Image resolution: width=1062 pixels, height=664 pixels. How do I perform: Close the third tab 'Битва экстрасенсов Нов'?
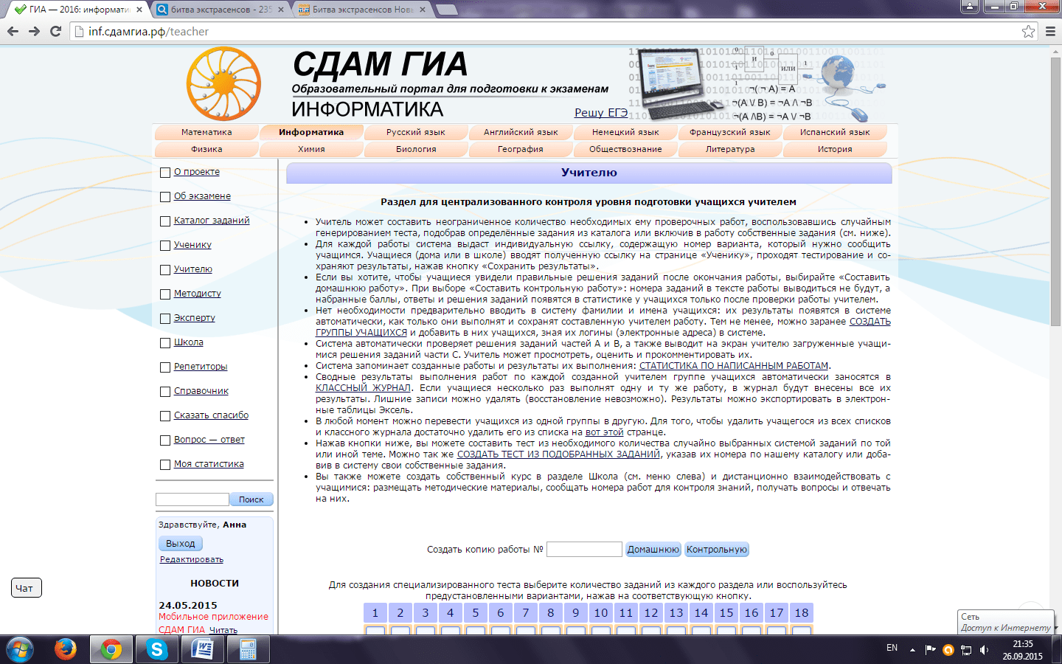[x=423, y=10]
